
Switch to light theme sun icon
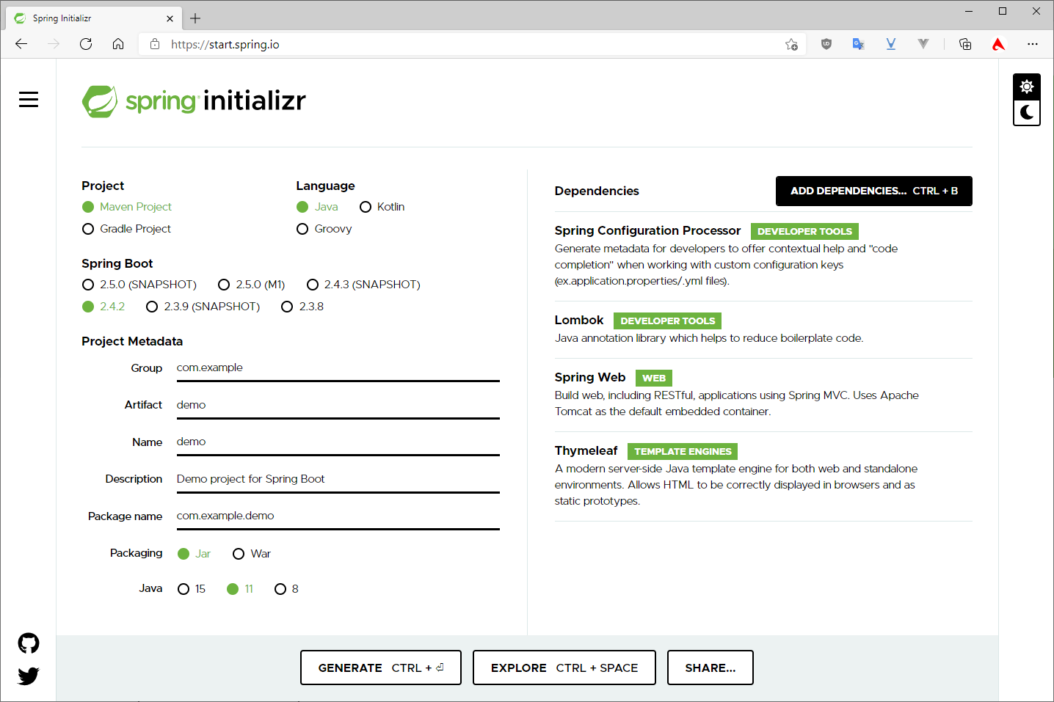(x=1027, y=87)
